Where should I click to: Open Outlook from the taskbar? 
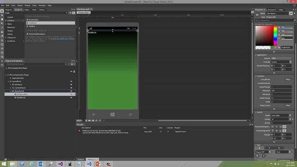tap(41, 164)
